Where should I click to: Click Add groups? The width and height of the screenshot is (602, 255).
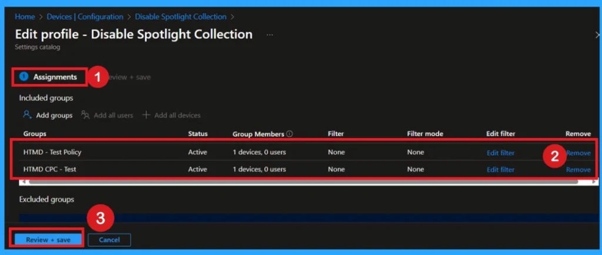[x=54, y=115]
